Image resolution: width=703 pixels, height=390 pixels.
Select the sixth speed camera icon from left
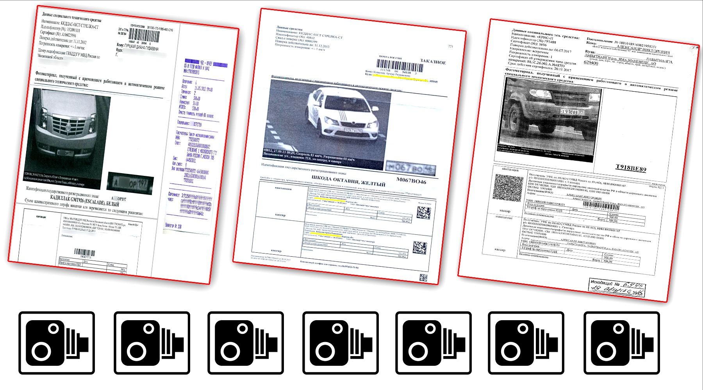click(526, 343)
